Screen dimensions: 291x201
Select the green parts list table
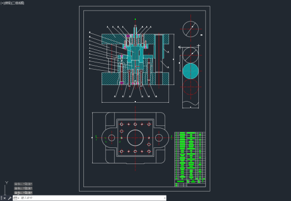pos(190,159)
